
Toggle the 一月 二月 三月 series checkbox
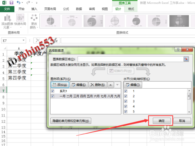click(x=53, y=96)
